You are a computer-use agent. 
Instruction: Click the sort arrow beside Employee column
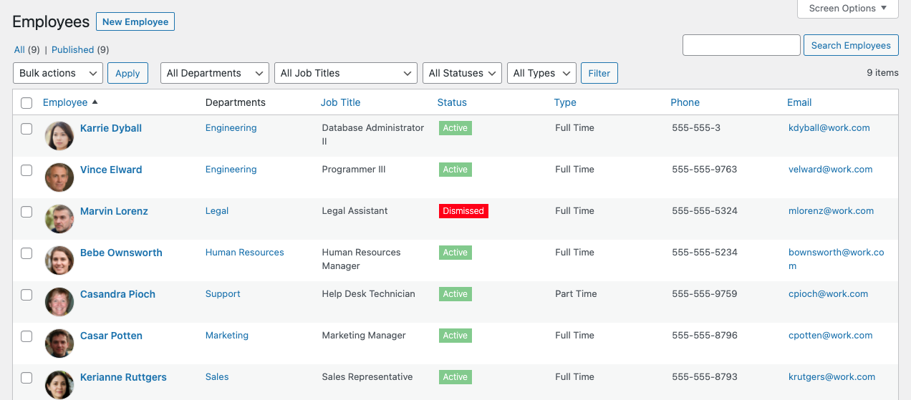[95, 102]
